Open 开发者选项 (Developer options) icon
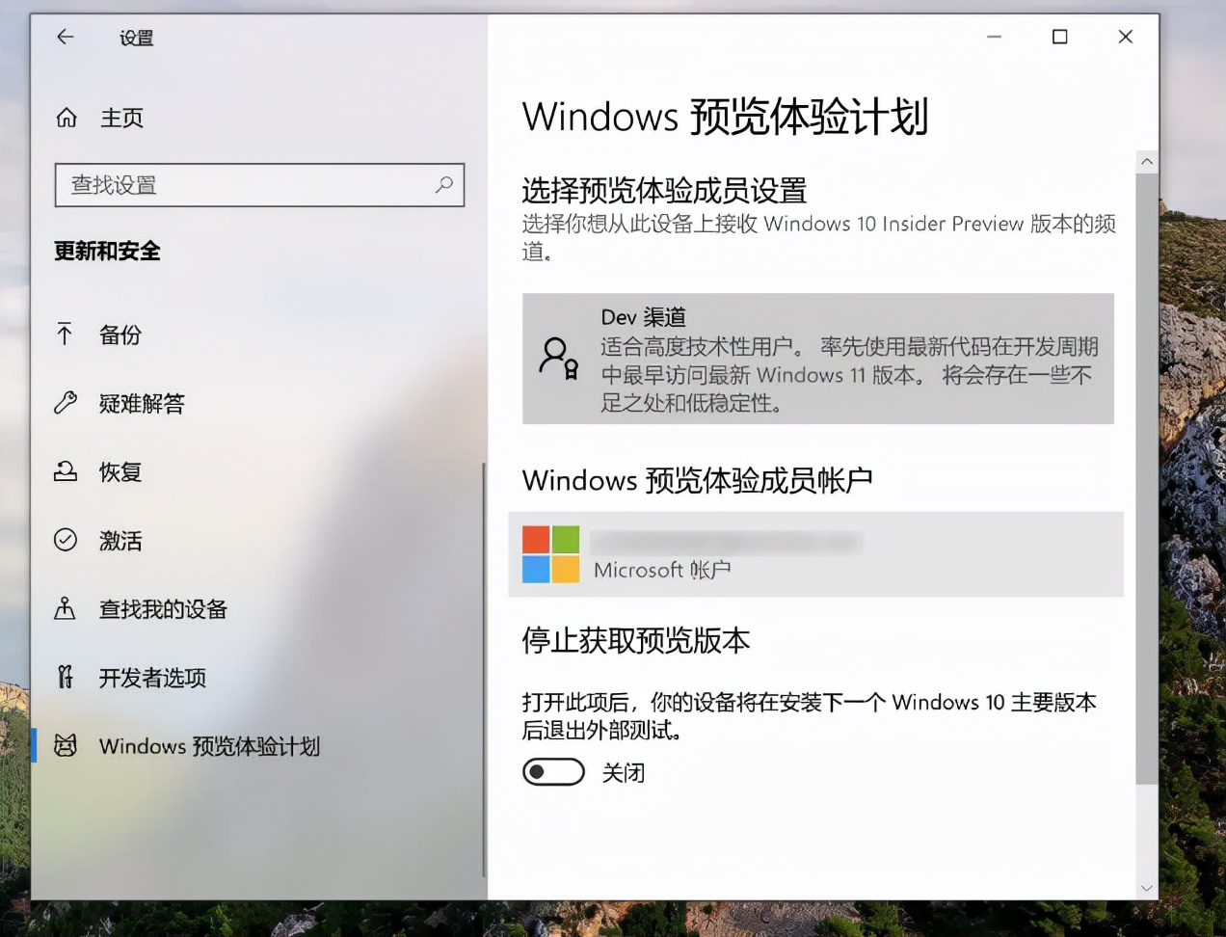The height and width of the screenshot is (937, 1226). pos(65,677)
